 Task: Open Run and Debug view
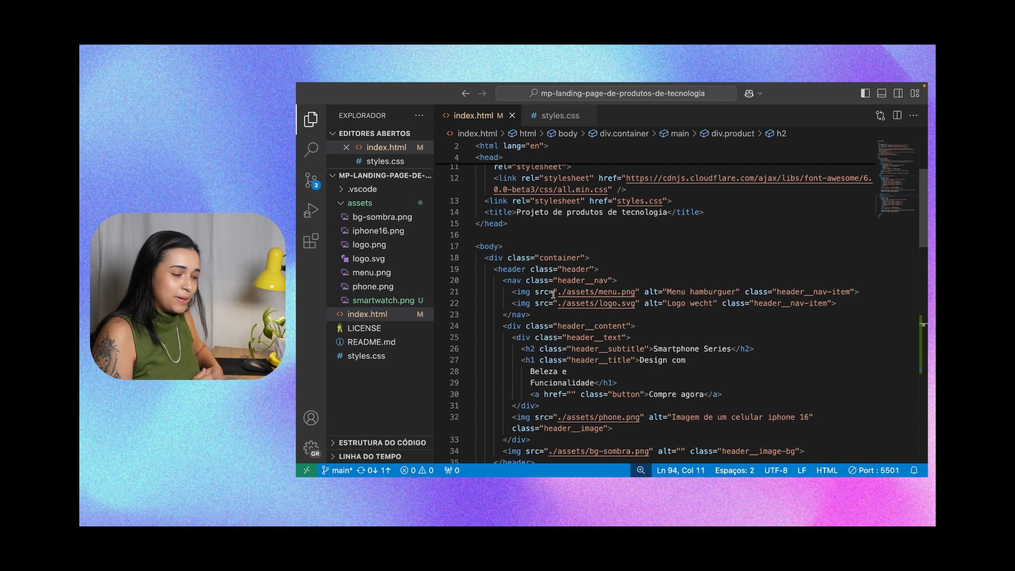point(311,211)
